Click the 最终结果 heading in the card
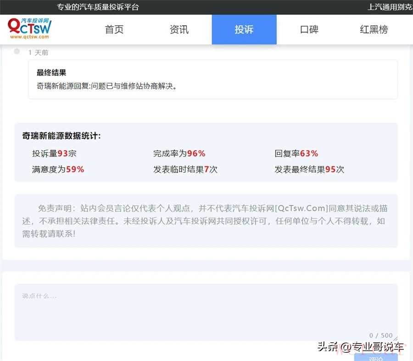Viewport: 413px width, 361px height. (x=51, y=73)
